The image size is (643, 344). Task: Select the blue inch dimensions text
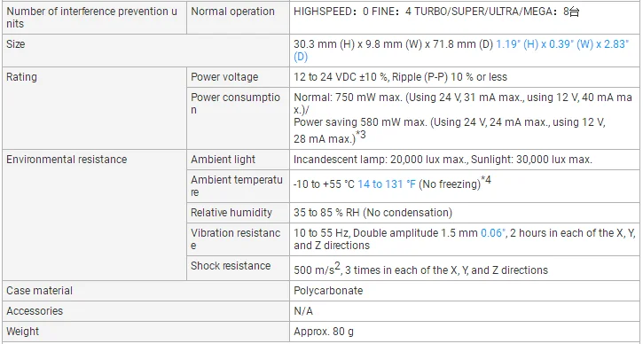(461, 51)
